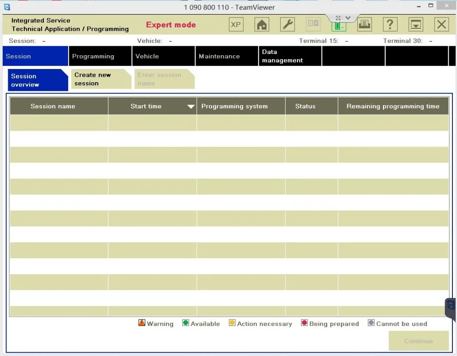This screenshot has width=457, height=356.
Task: Click the minimize-to-tray arrow icon in toolbar
Action: coord(415,25)
